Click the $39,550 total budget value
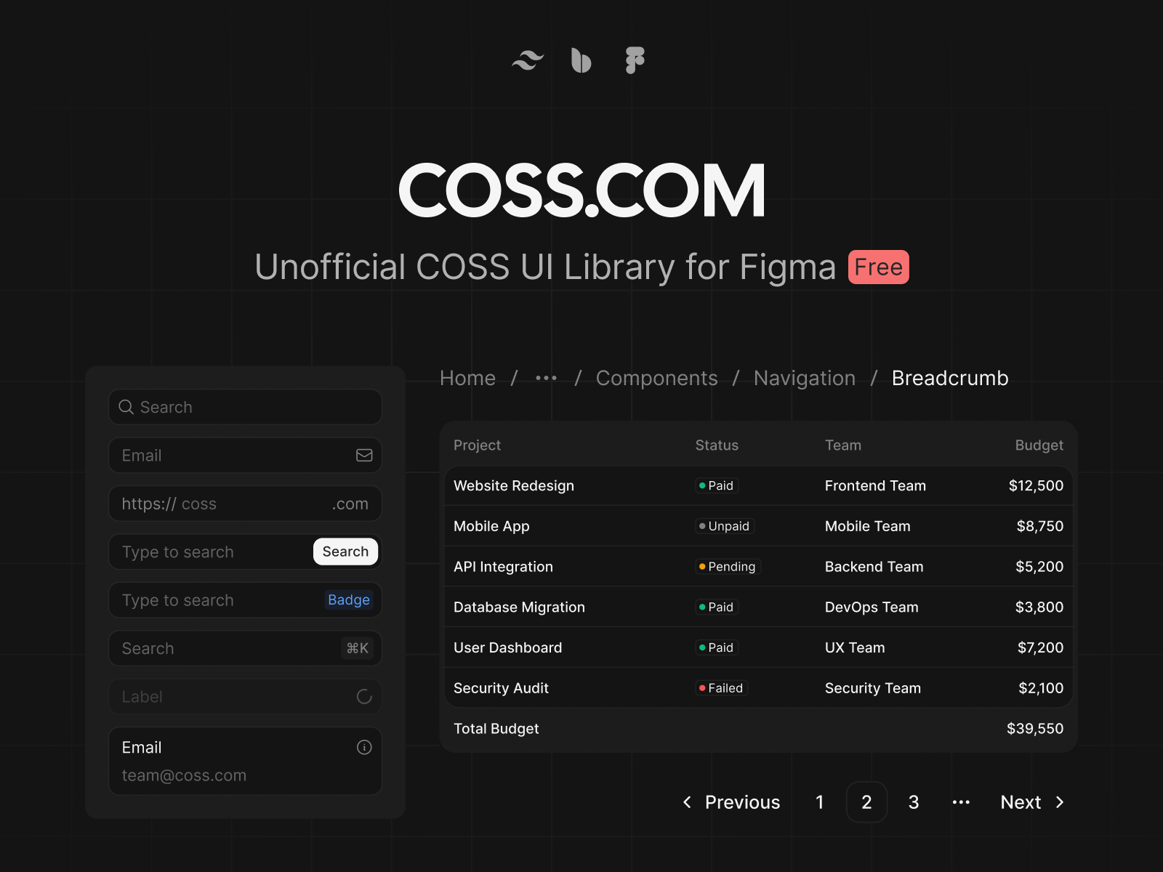 point(1035,728)
